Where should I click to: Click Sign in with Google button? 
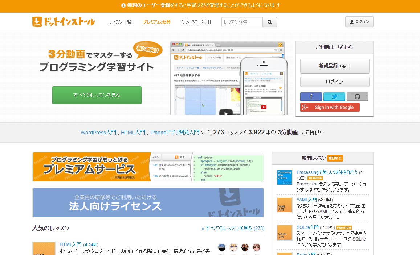(330, 107)
